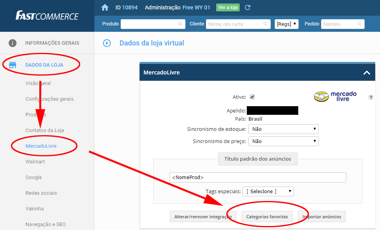The height and width of the screenshot is (230, 380).
Task: Select Contatos da Loja in sidebar
Action: point(45,130)
